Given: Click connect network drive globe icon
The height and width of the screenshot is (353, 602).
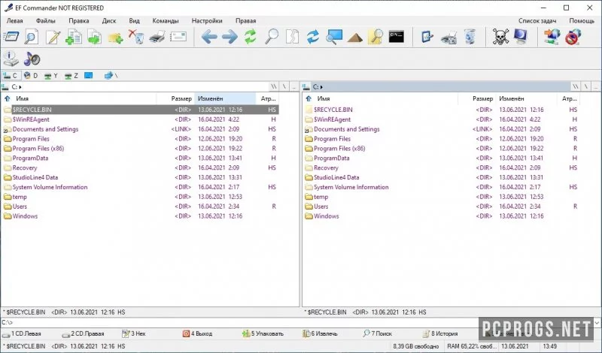Looking at the screenshot, I should coord(552,38).
